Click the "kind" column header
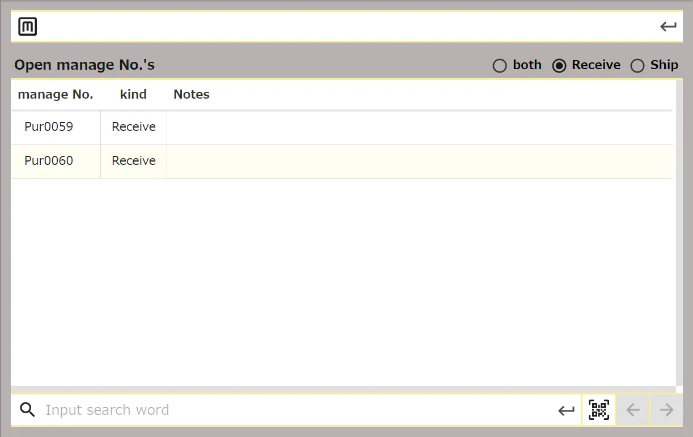 [133, 95]
